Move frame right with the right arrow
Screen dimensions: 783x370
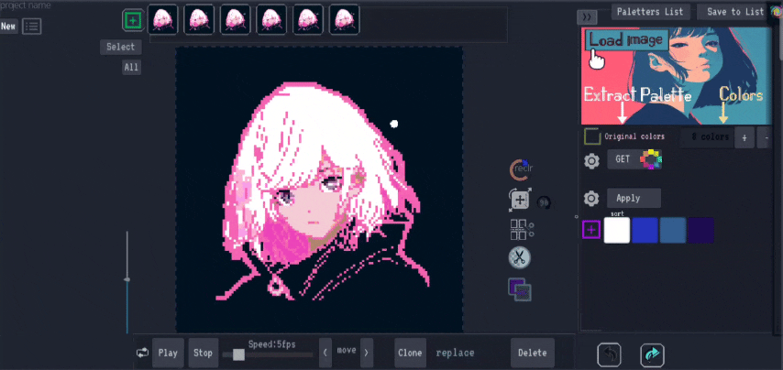(367, 353)
